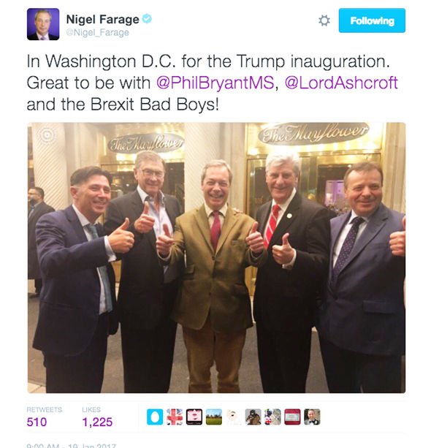View the 510 retweets list

44,417
